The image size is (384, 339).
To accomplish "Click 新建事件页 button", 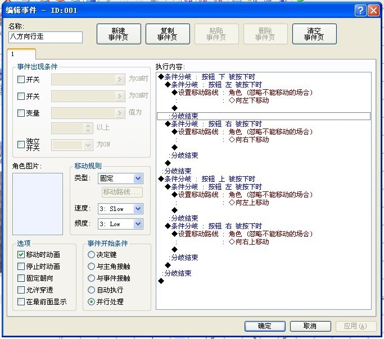I will coord(119,34).
